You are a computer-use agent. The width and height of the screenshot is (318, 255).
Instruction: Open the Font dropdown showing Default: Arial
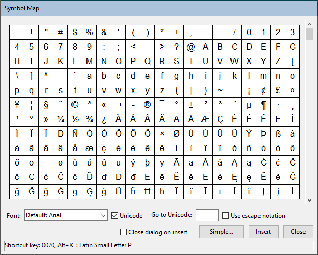(102, 215)
